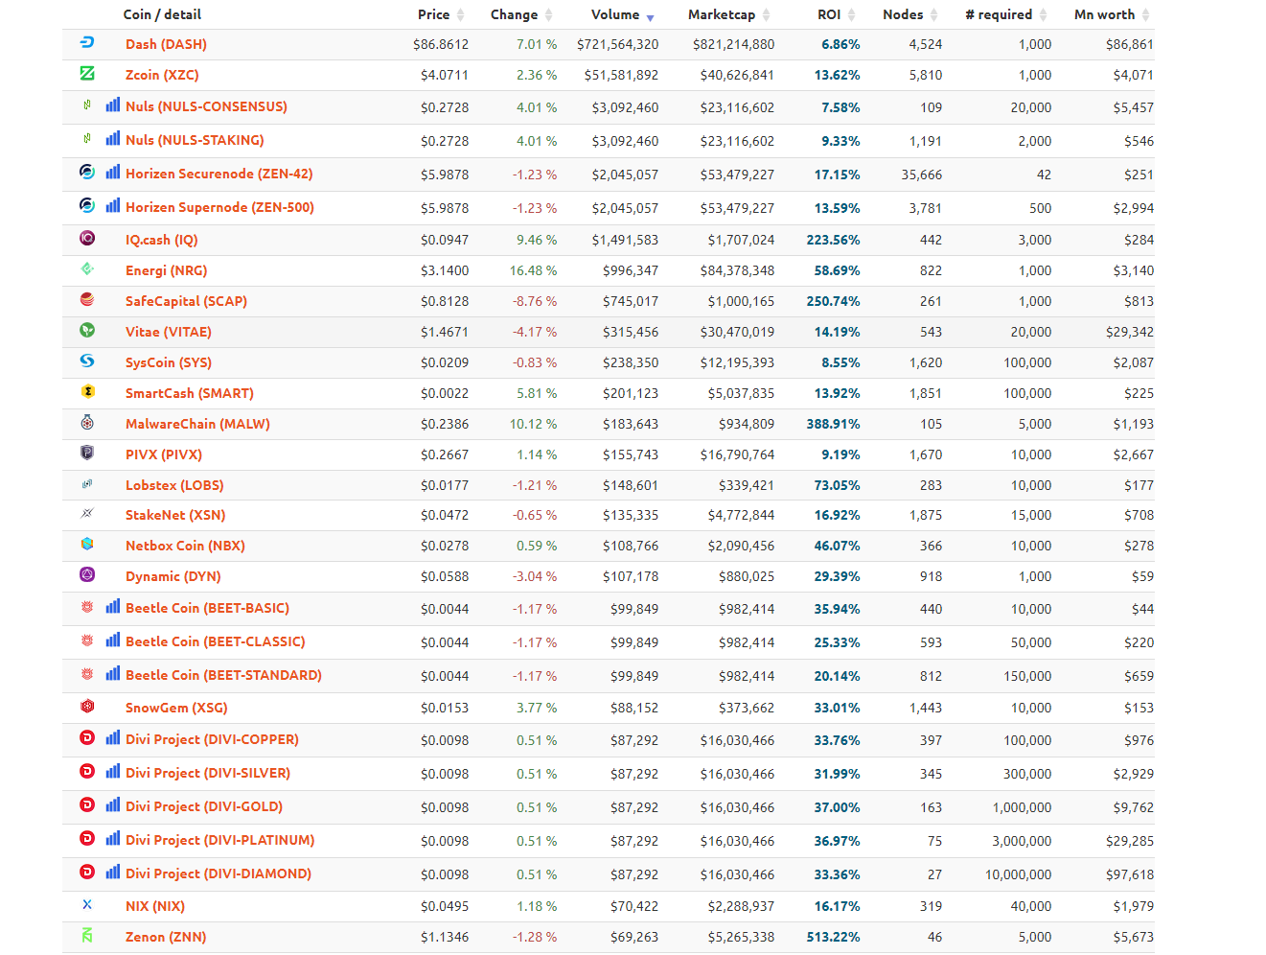Open the Zenon (ZNN) detail link
The image size is (1266, 955).
coord(166,937)
